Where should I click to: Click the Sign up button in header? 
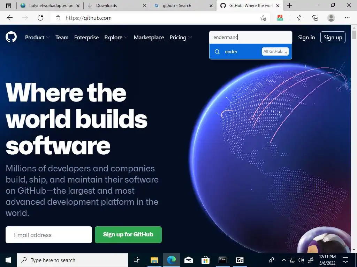click(333, 37)
